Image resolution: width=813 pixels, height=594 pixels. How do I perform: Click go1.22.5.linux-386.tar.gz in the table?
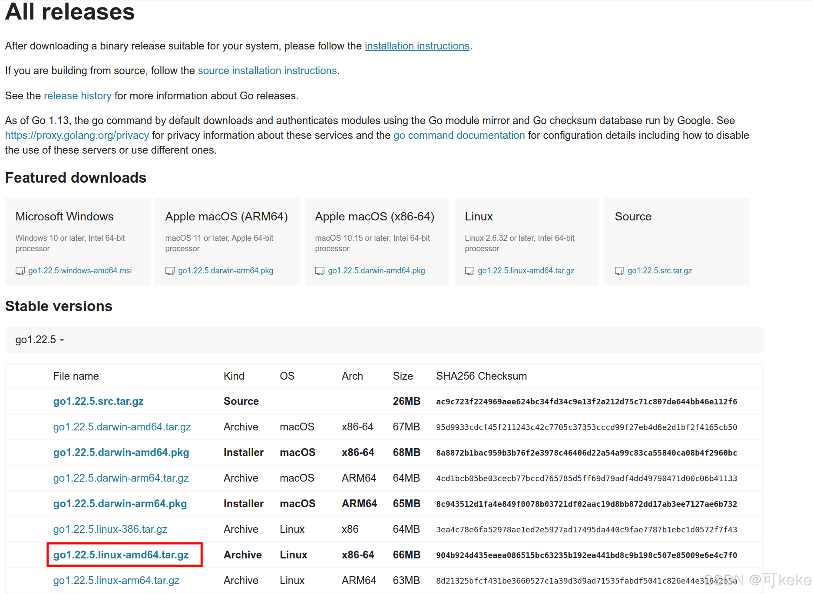click(110, 529)
